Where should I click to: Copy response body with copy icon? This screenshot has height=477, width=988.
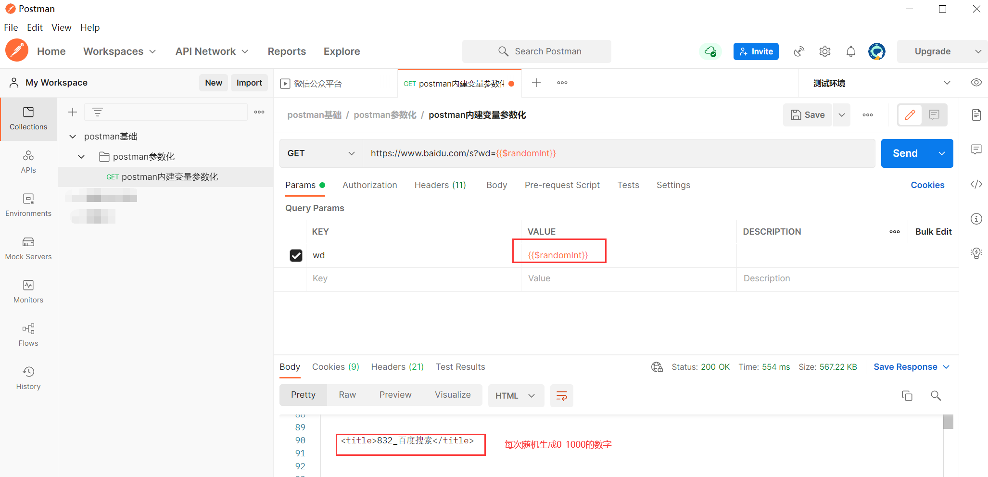point(907,396)
